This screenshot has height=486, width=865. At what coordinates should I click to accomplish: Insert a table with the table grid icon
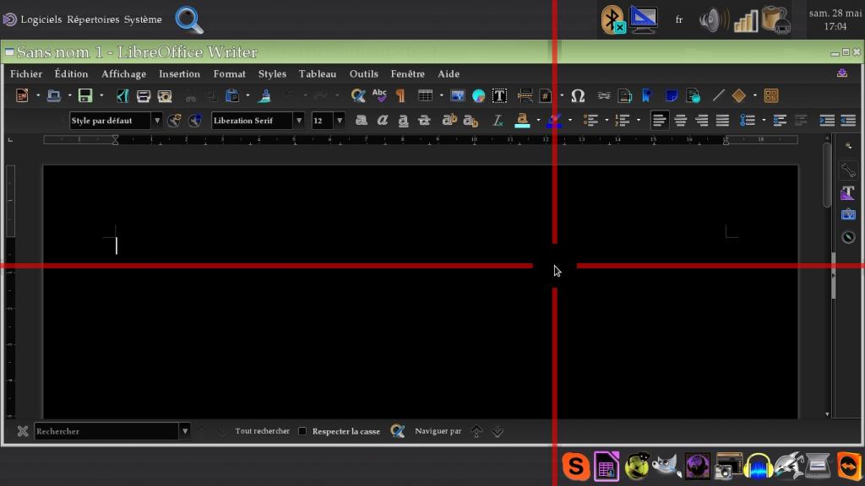coord(425,96)
